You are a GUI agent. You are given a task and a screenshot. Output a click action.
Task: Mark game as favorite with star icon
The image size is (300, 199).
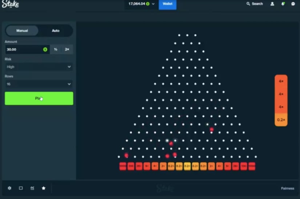pos(44,188)
